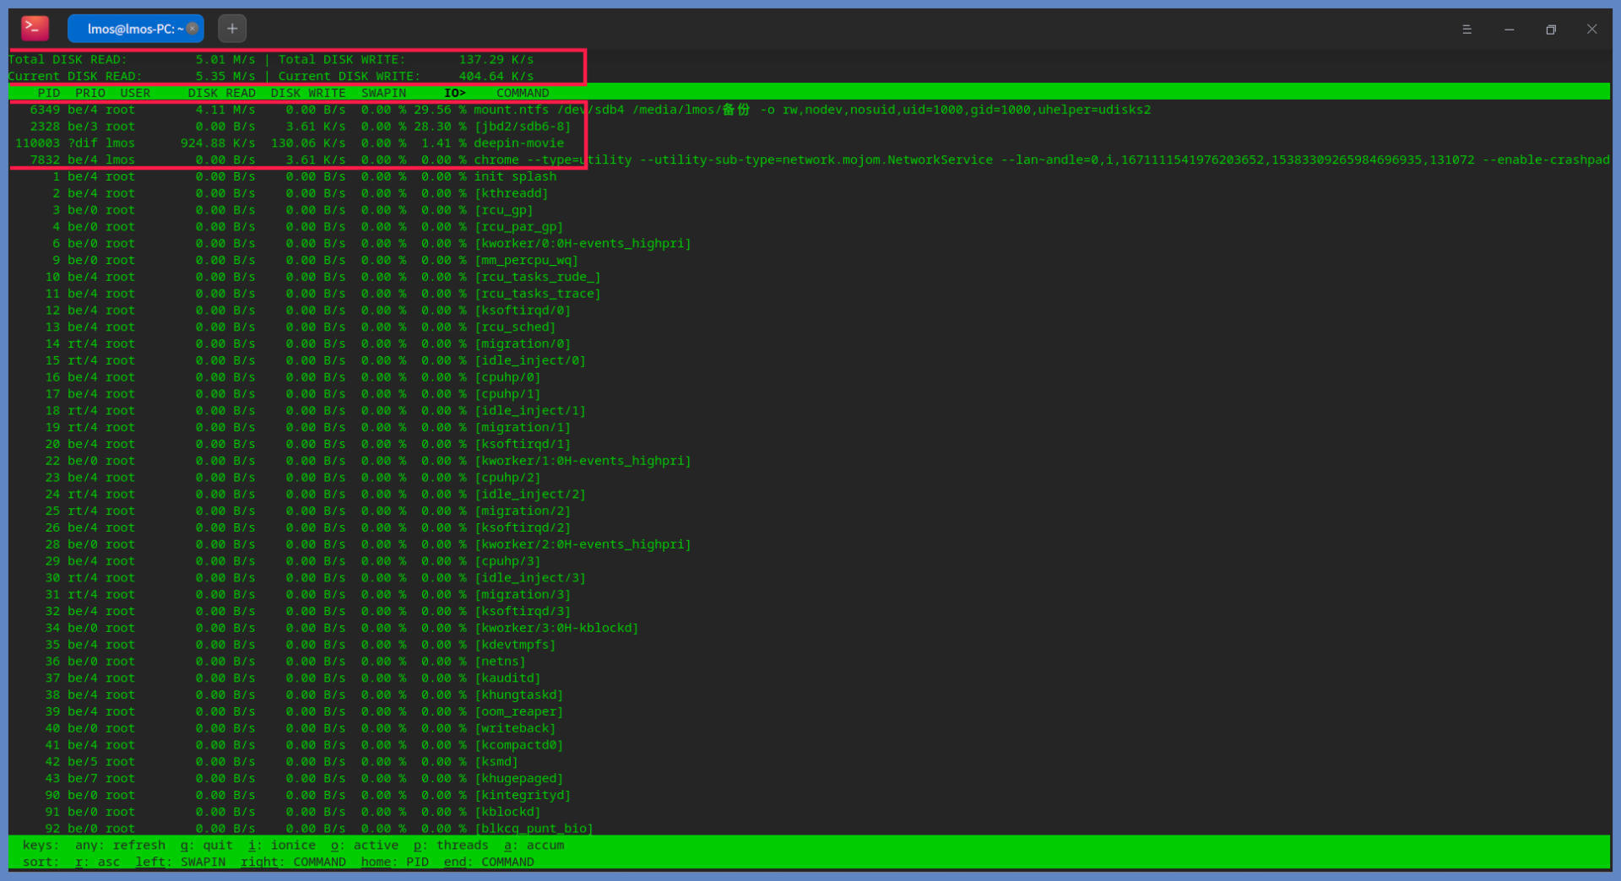1621x881 pixels.
Task: Restore down the terminal window
Action: coord(1551,30)
